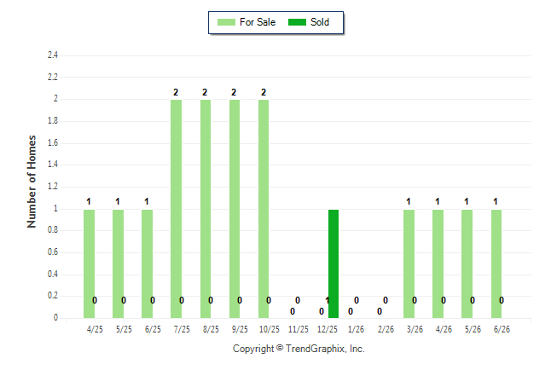
Task: Click the For Sale legend color swatch
Action: 226,22
